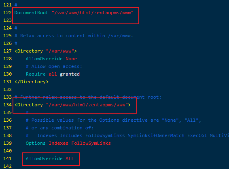Click the DocumentRoot directive on line 122
Viewport: 229px width, 169px height.
(x=32, y=13)
